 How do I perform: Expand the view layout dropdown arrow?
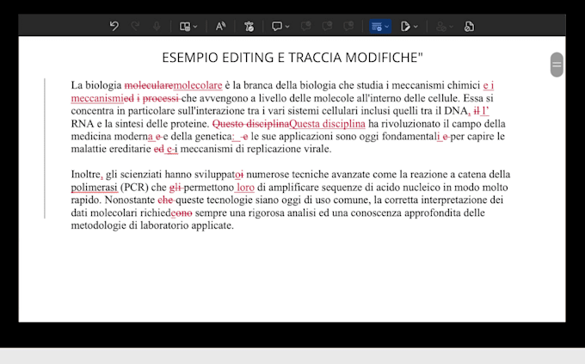coord(195,27)
